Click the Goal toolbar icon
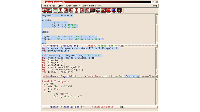 point(55,10)
